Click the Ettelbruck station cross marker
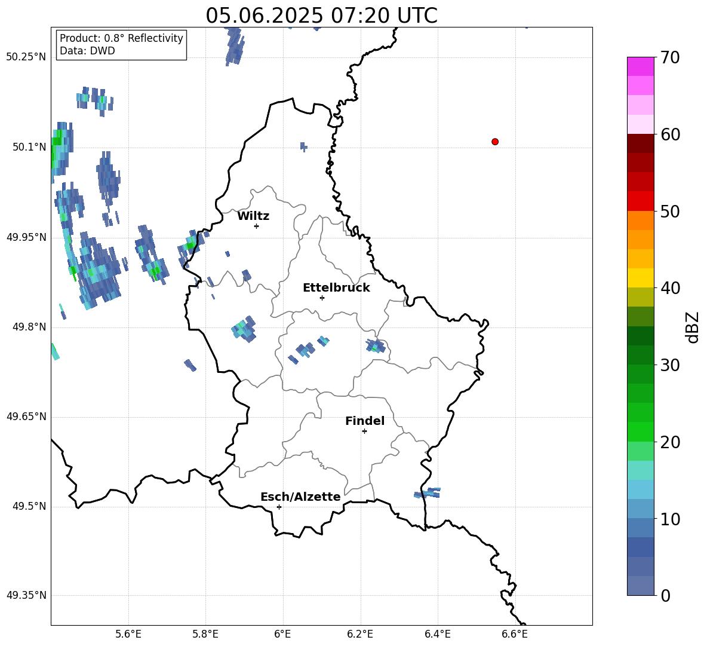Viewport: 707px width, 646px height. point(322,298)
